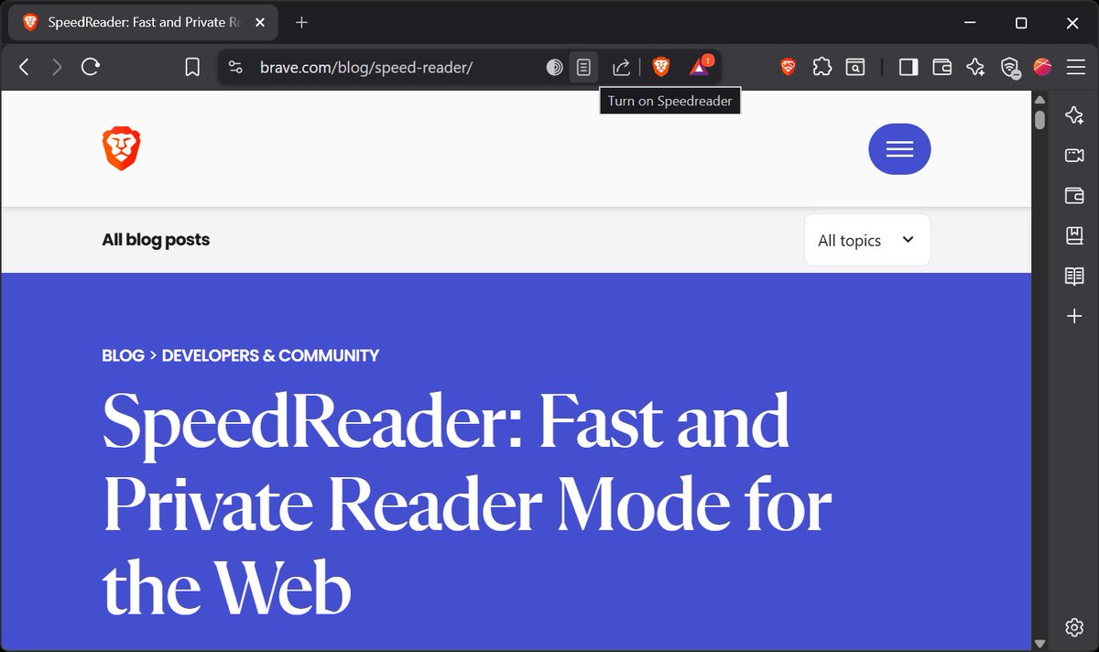Click the SpeedReader article headline
This screenshot has width=1099, height=652.
coord(467,503)
